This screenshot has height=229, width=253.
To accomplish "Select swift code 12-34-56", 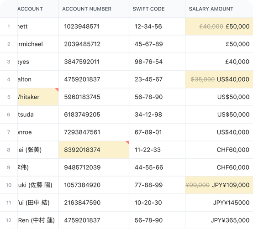I will 157,26.
